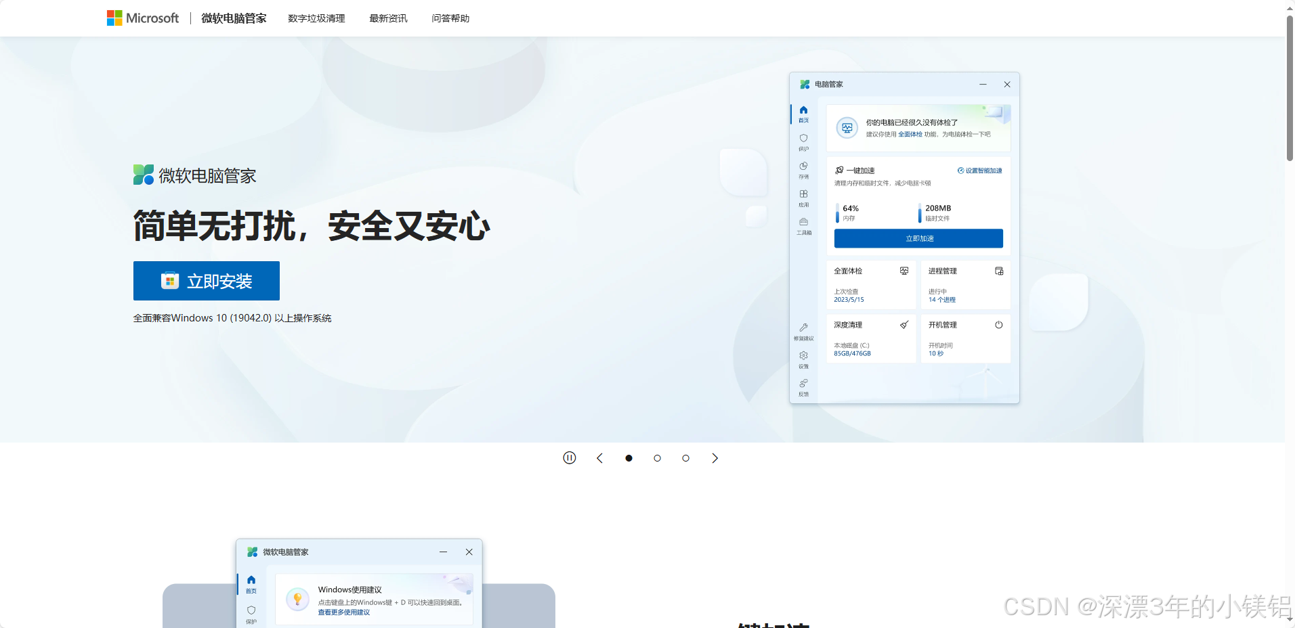Click the 一键加速 rocket icon
Viewport: 1295px width, 628px height.
pyautogui.click(x=839, y=171)
